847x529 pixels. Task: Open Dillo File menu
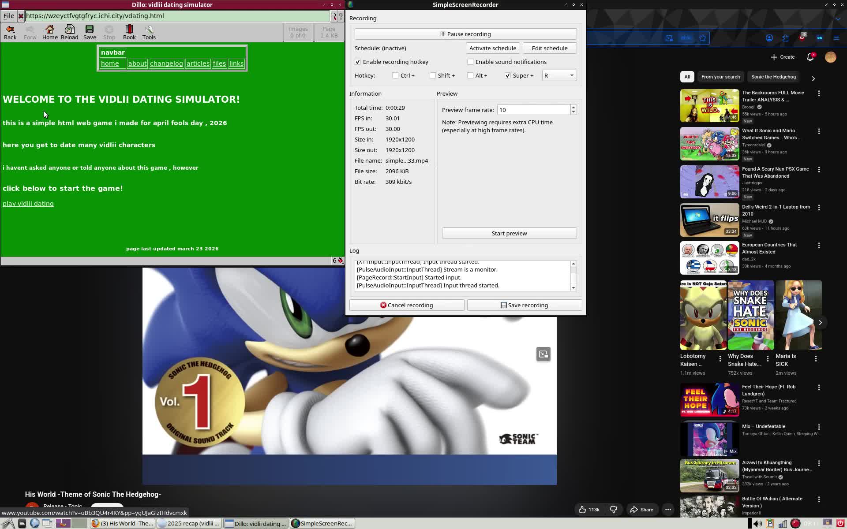point(9,16)
